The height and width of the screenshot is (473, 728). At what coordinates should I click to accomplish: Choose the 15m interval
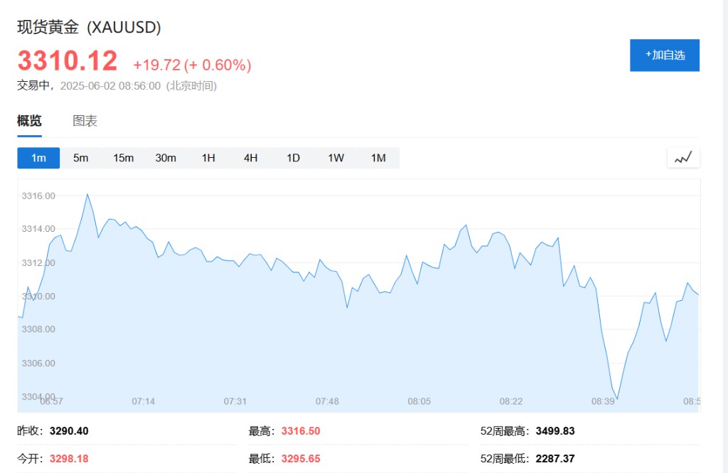[123, 158]
